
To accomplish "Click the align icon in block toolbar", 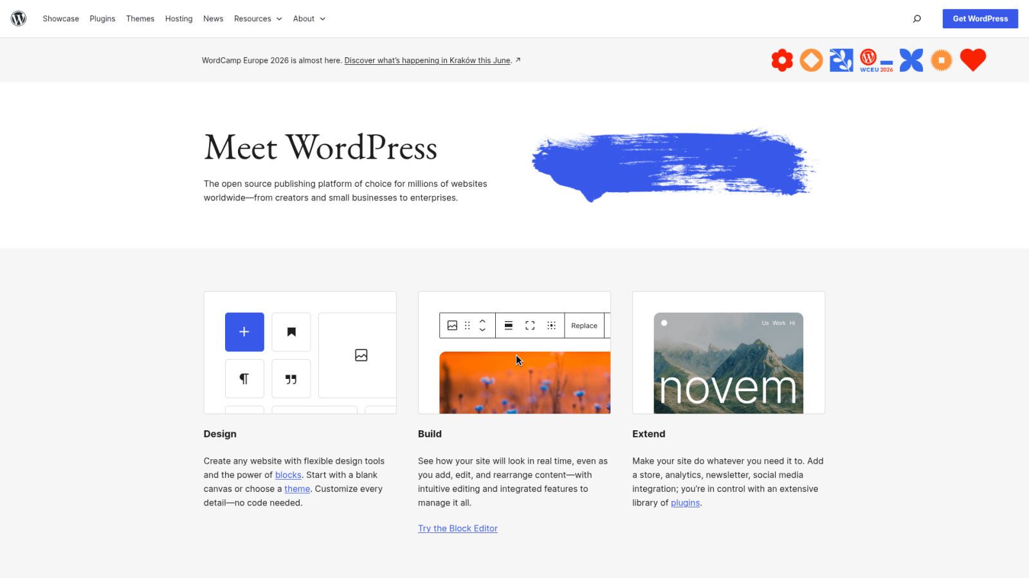I will [x=509, y=326].
